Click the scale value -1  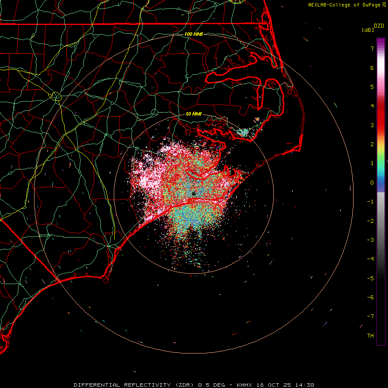pos(370,202)
